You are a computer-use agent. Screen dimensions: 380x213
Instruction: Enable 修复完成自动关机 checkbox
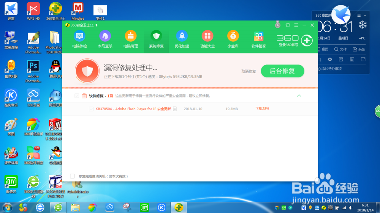(x=72, y=176)
